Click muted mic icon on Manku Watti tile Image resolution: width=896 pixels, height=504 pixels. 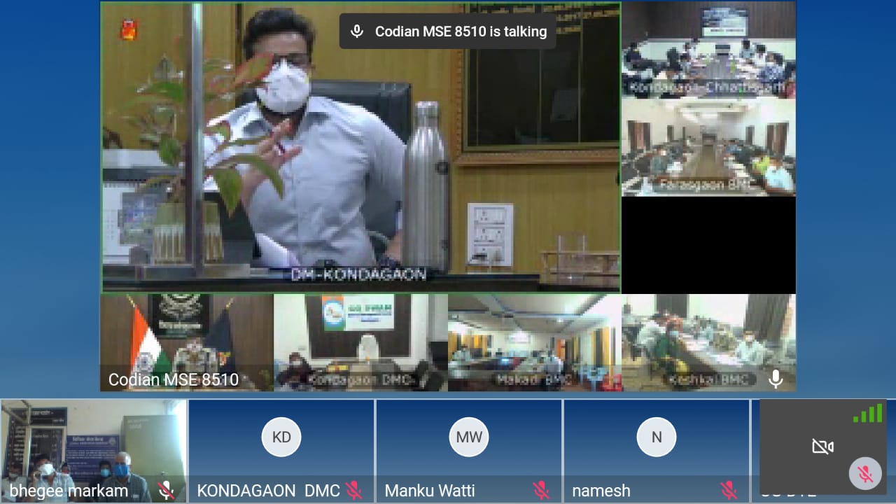tap(540, 490)
